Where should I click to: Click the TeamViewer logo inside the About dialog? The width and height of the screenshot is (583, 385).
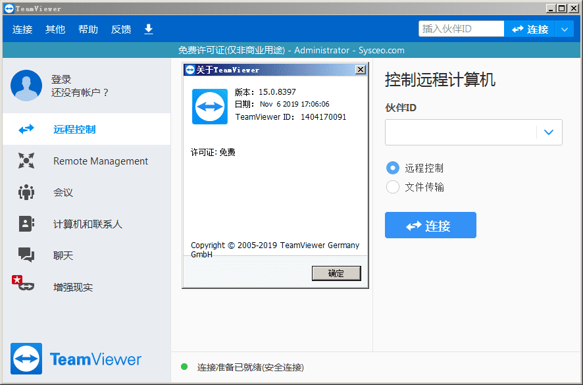pyautogui.click(x=210, y=107)
